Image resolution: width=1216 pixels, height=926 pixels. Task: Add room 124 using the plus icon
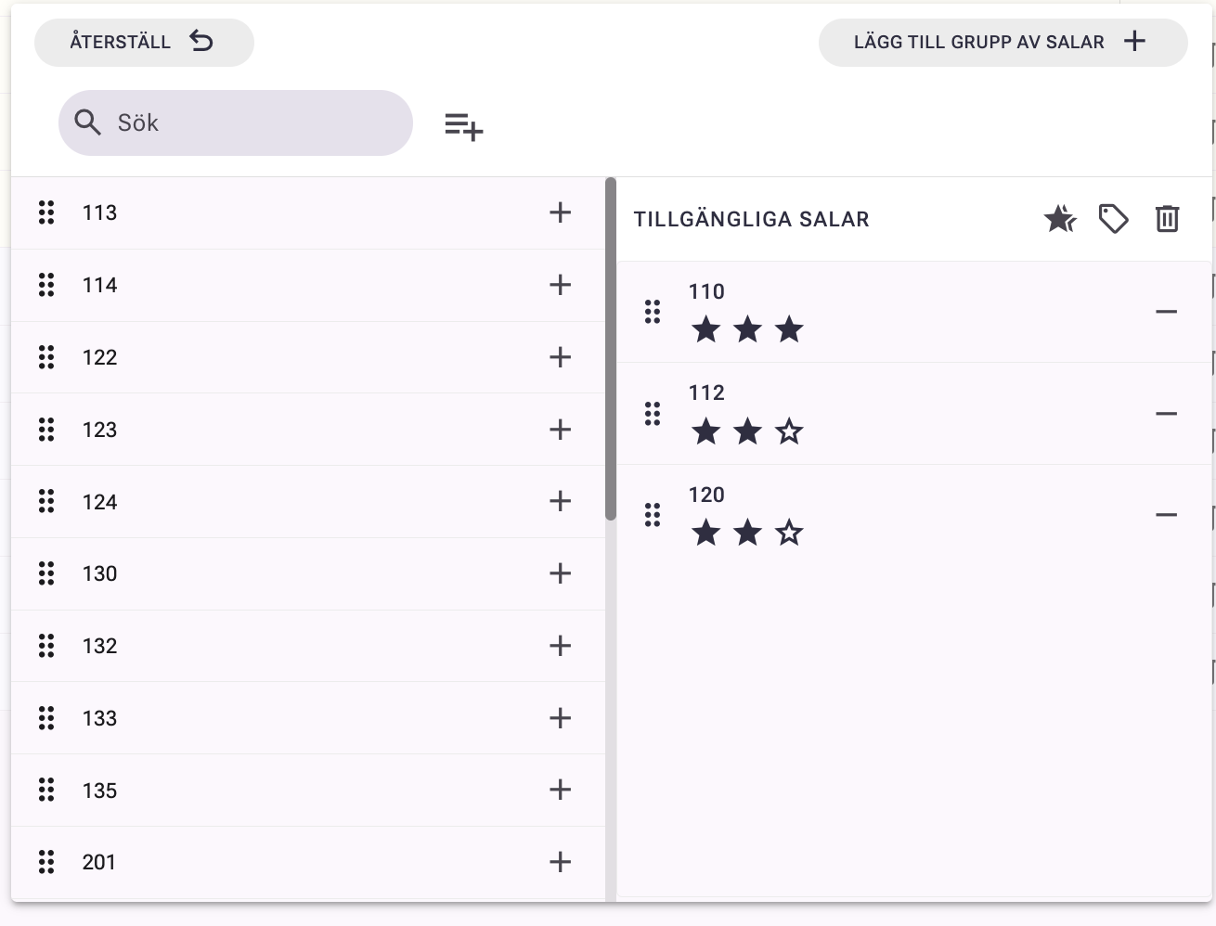(x=560, y=502)
